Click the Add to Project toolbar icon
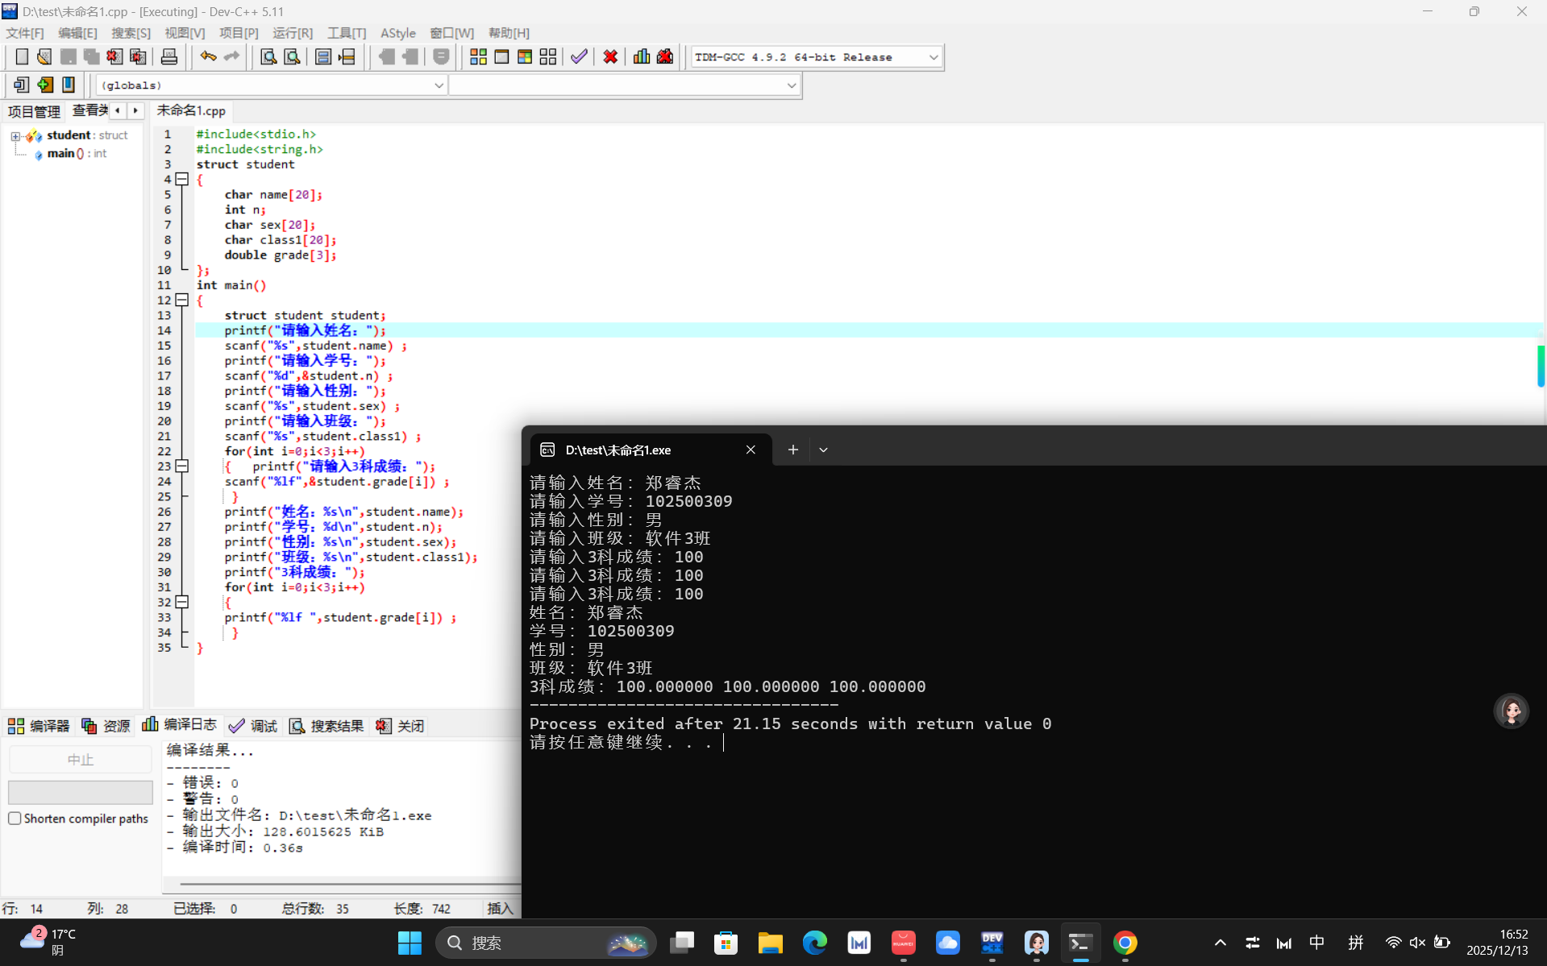This screenshot has width=1547, height=966. 45,85
